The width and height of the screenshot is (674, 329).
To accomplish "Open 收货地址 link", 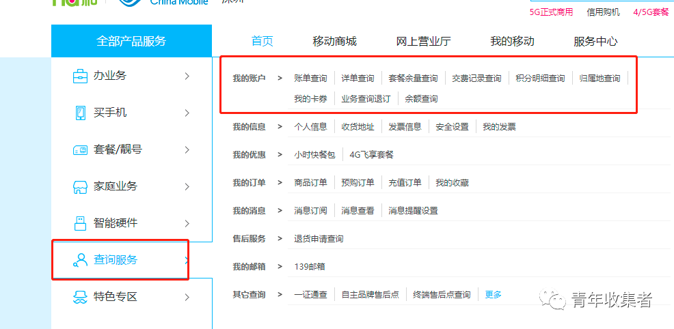I will click(x=358, y=127).
